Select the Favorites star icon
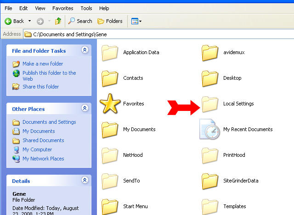Viewport: 294px width, 215px height. (x=110, y=104)
